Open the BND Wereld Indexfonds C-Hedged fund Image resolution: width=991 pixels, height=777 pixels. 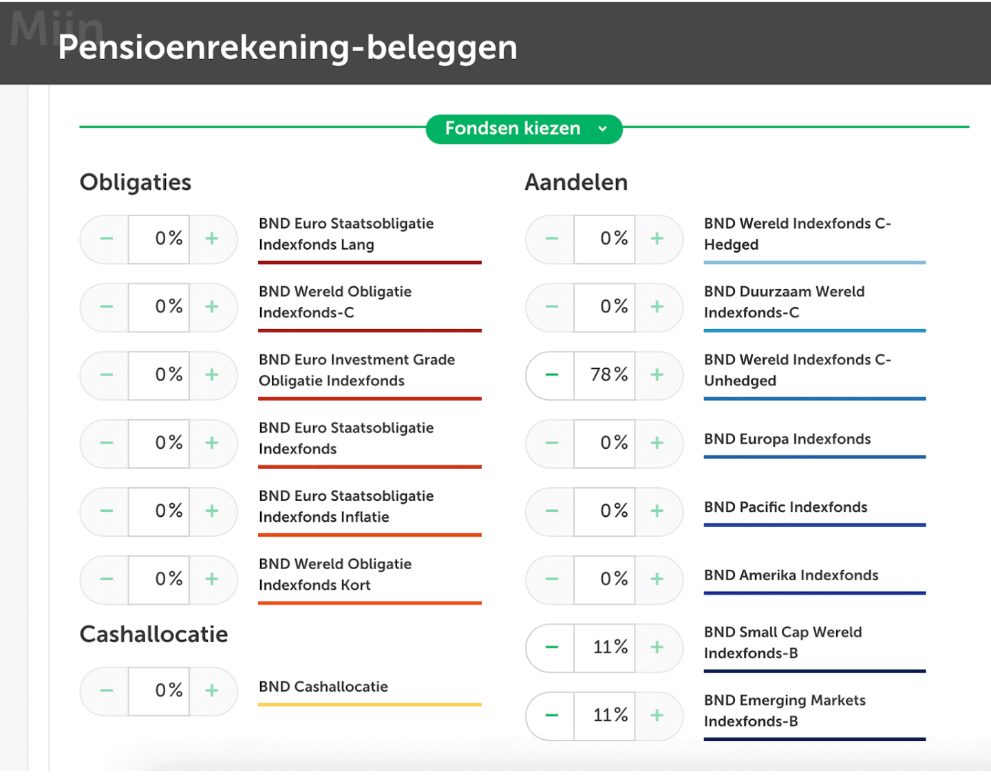pos(797,234)
